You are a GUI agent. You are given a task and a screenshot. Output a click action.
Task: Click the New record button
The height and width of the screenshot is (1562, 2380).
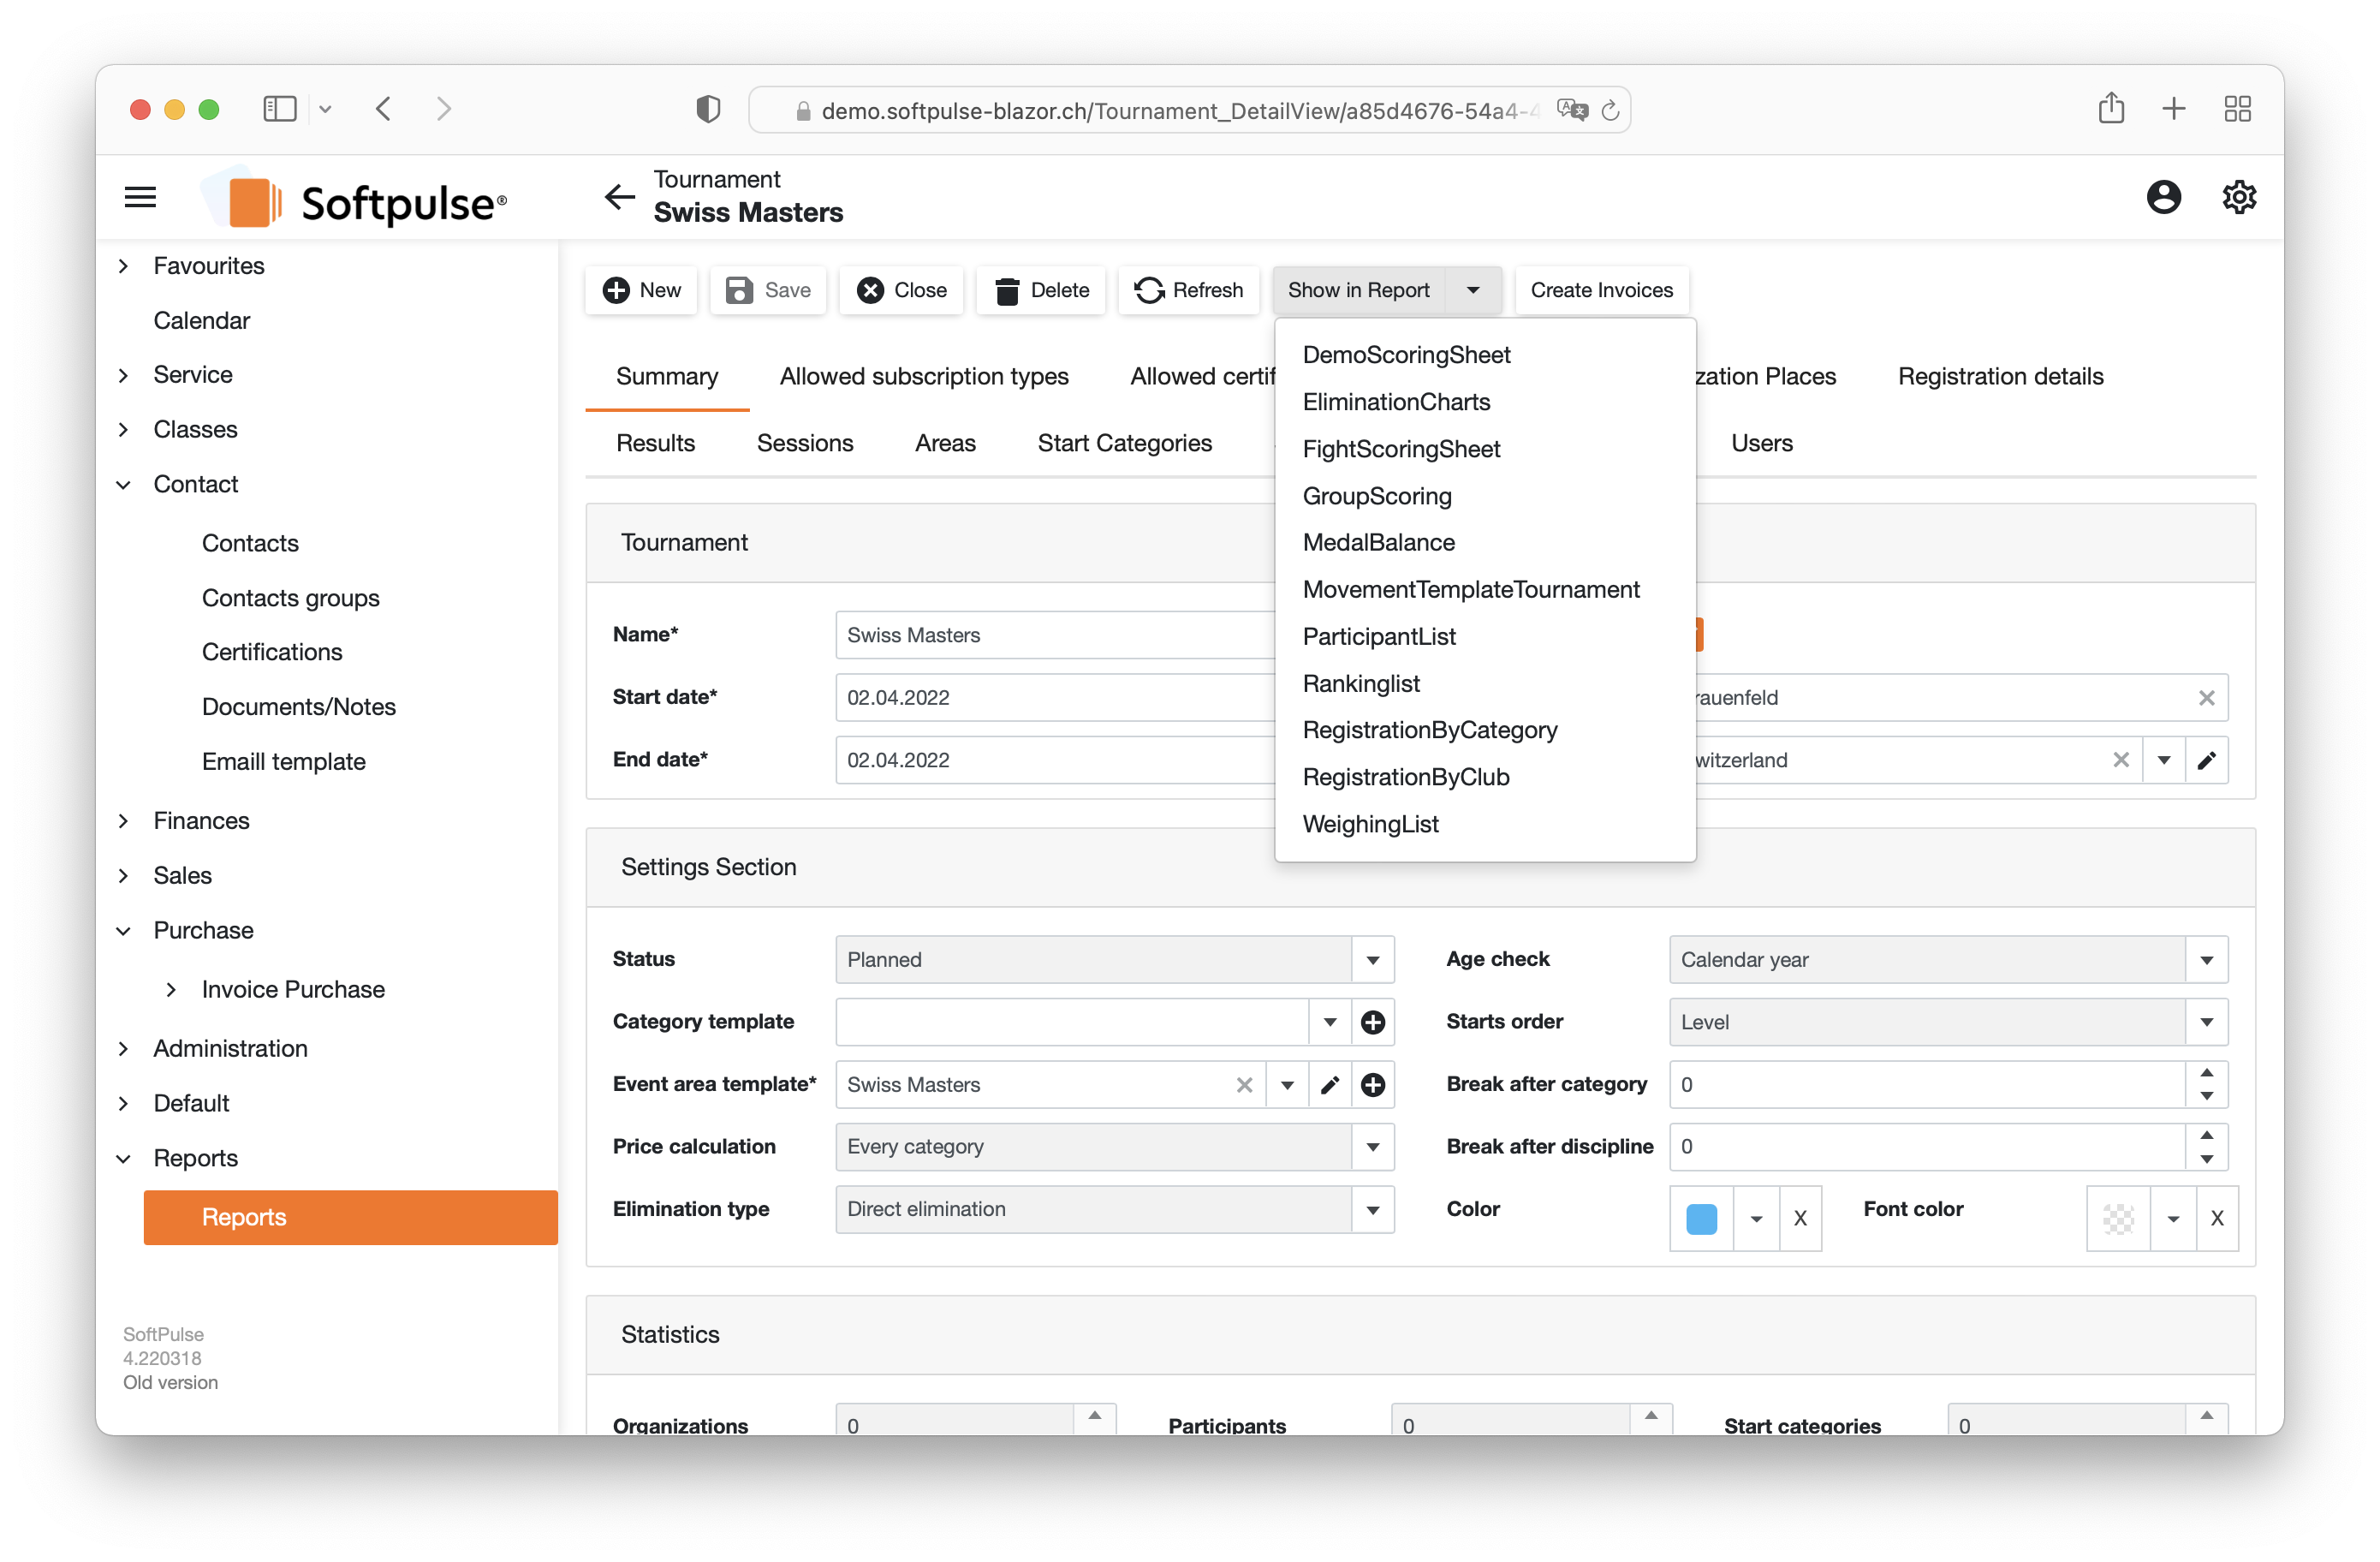[641, 290]
